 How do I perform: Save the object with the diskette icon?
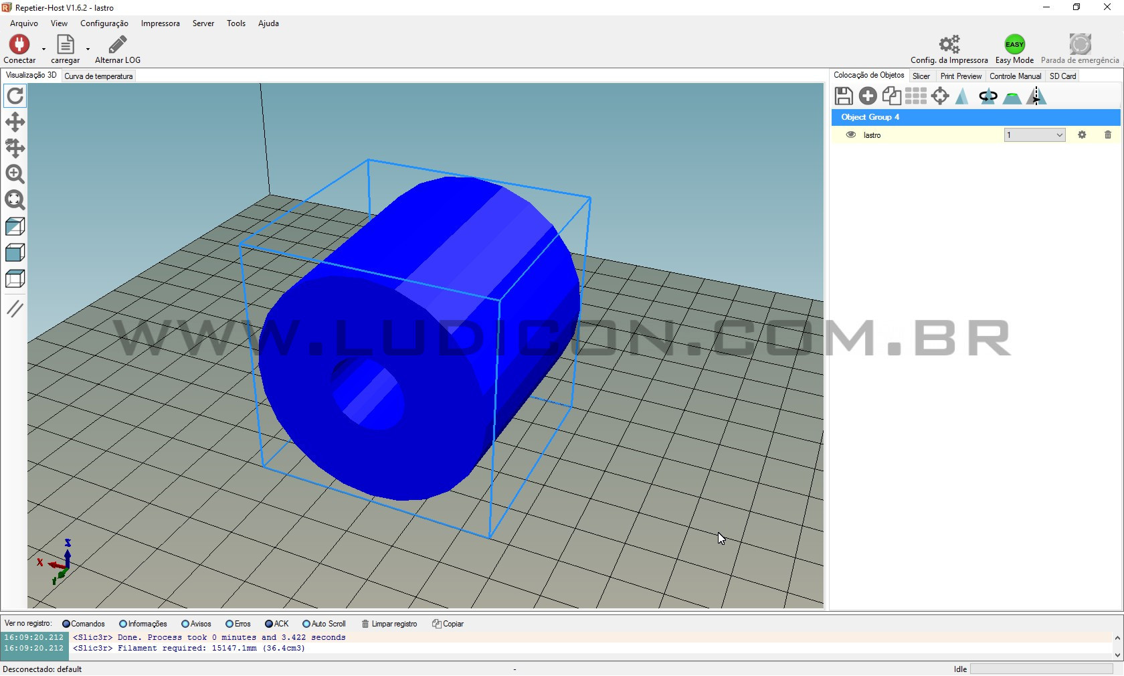click(x=844, y=96)
